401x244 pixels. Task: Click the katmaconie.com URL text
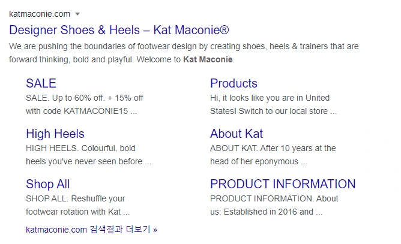40,14
